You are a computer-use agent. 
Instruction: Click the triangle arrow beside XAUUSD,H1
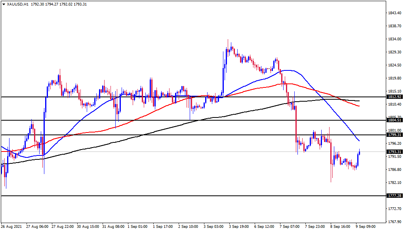tap(4, 4)
